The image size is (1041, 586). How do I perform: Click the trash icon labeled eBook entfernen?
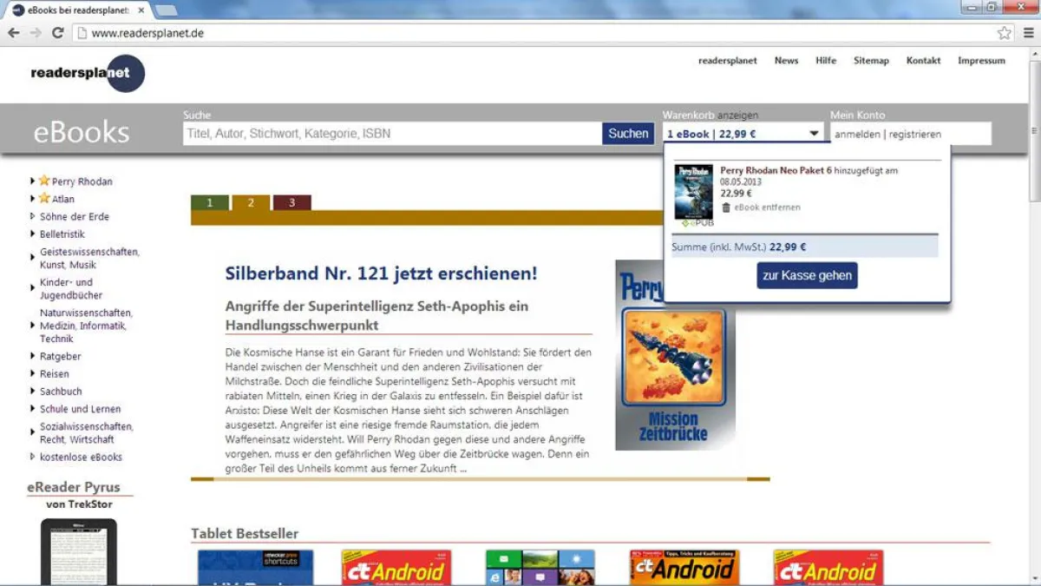725,207
